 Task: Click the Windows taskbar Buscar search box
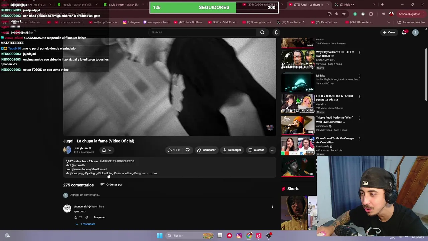pos(190,236)
